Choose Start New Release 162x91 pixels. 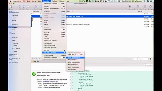coord(75,63)
